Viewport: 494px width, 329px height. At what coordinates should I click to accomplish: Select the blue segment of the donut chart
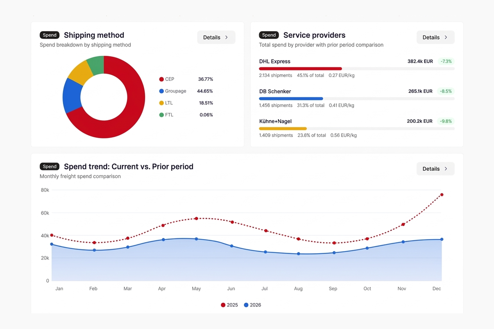pyautogui.click(x=72, y=96)
